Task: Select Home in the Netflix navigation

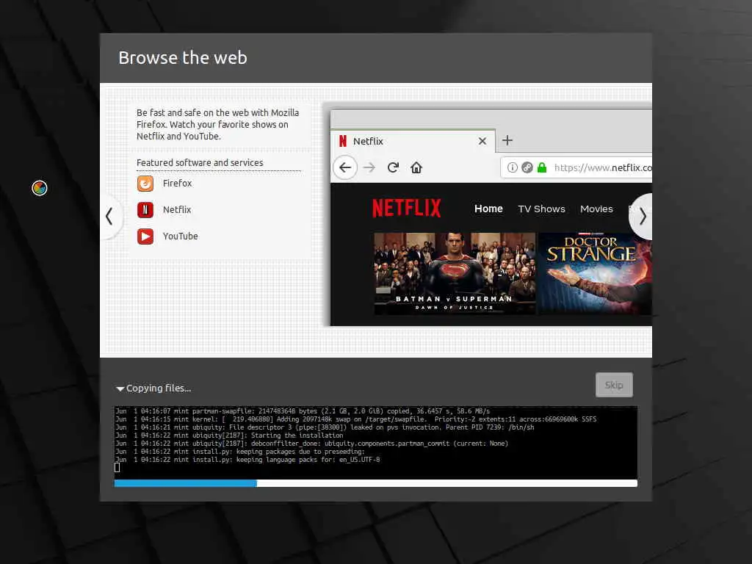Action: (x=488, y=209)
